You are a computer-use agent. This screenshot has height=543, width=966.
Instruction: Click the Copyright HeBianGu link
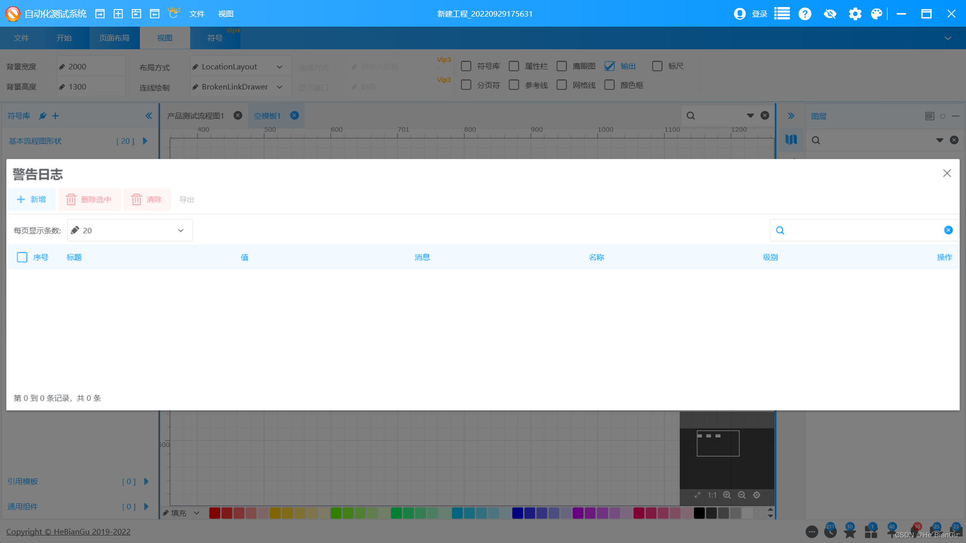68,531
